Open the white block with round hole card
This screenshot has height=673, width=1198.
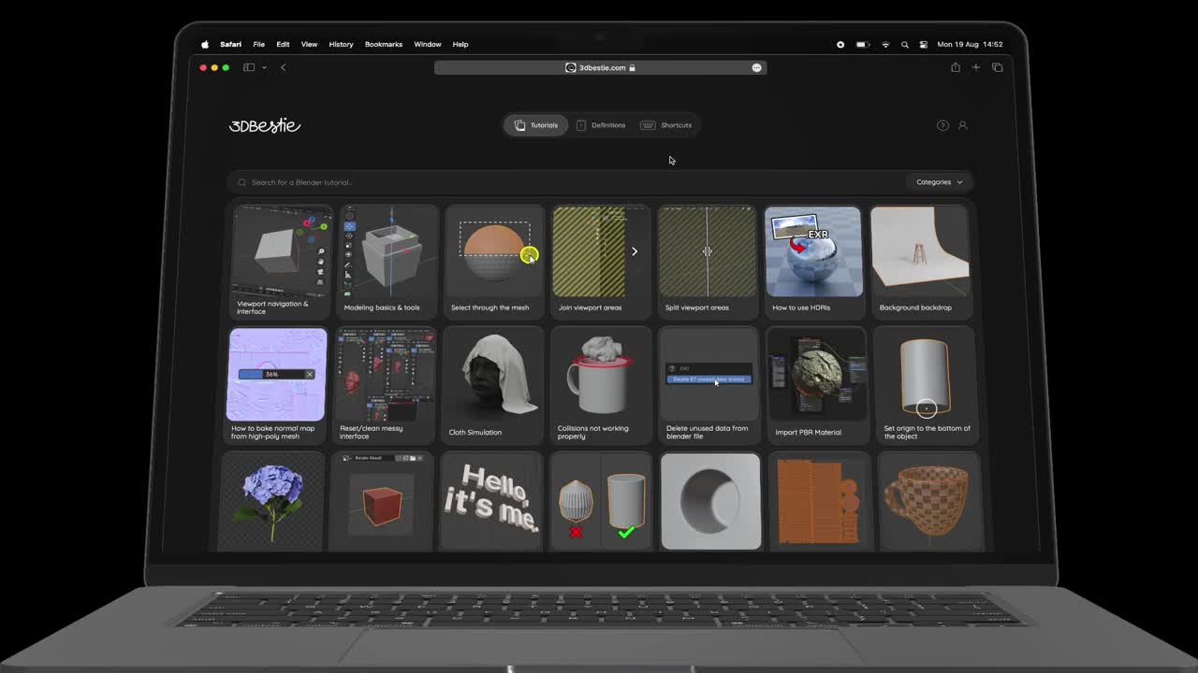point(710,502)
